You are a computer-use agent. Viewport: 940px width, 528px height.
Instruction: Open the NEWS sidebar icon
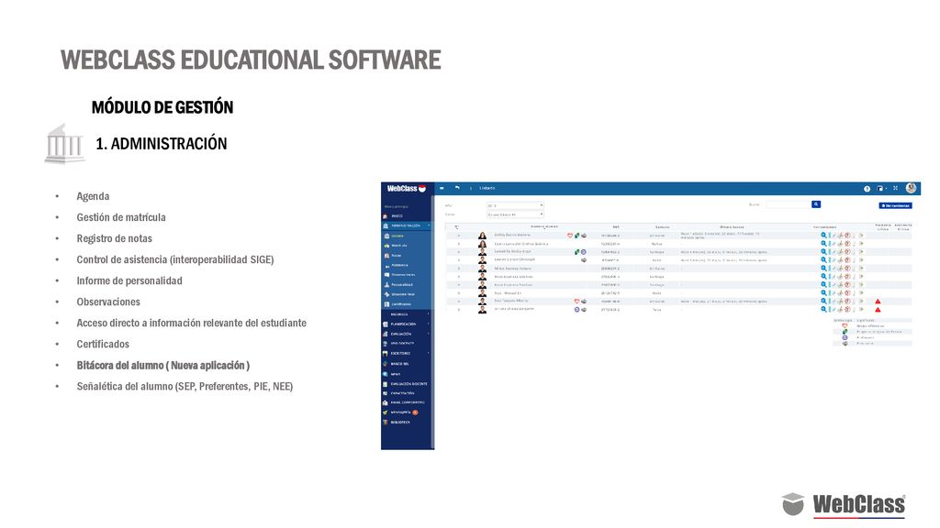385,374
